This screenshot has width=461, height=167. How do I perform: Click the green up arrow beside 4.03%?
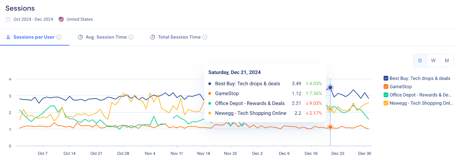pos(307,84)
